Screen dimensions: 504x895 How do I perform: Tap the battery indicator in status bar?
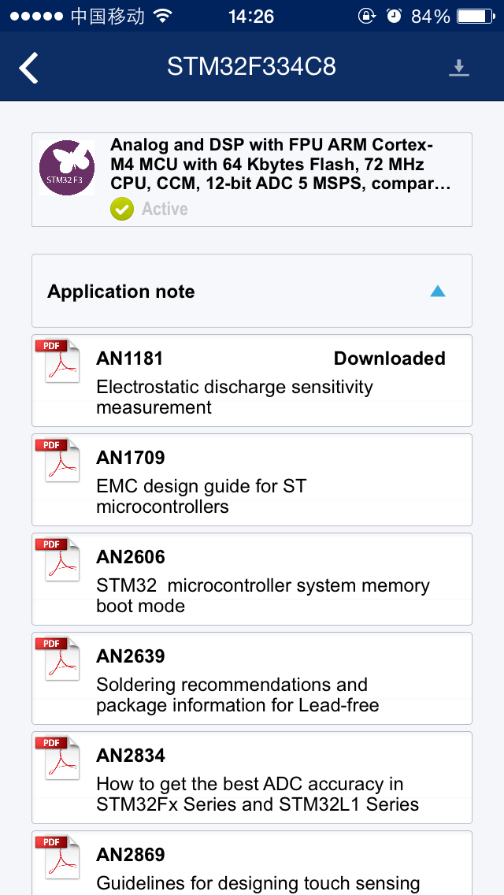pos(476,16)
